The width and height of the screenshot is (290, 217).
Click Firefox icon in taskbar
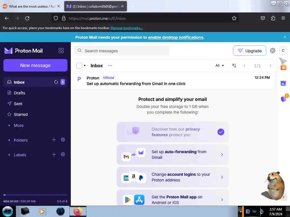[x=78, y=211]
